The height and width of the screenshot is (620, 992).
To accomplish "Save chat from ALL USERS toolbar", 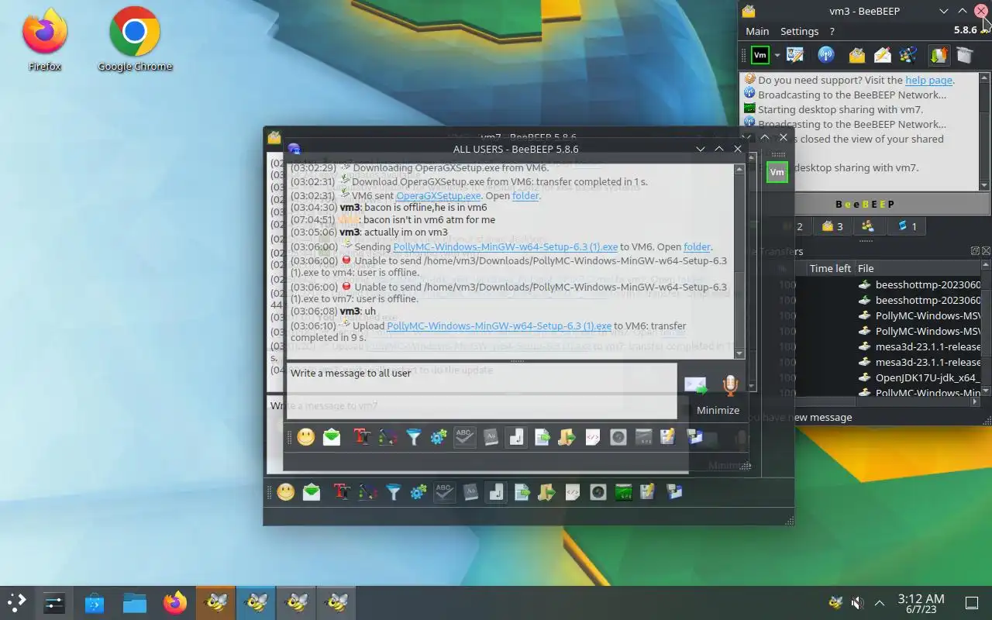I will tap(668, 438).
